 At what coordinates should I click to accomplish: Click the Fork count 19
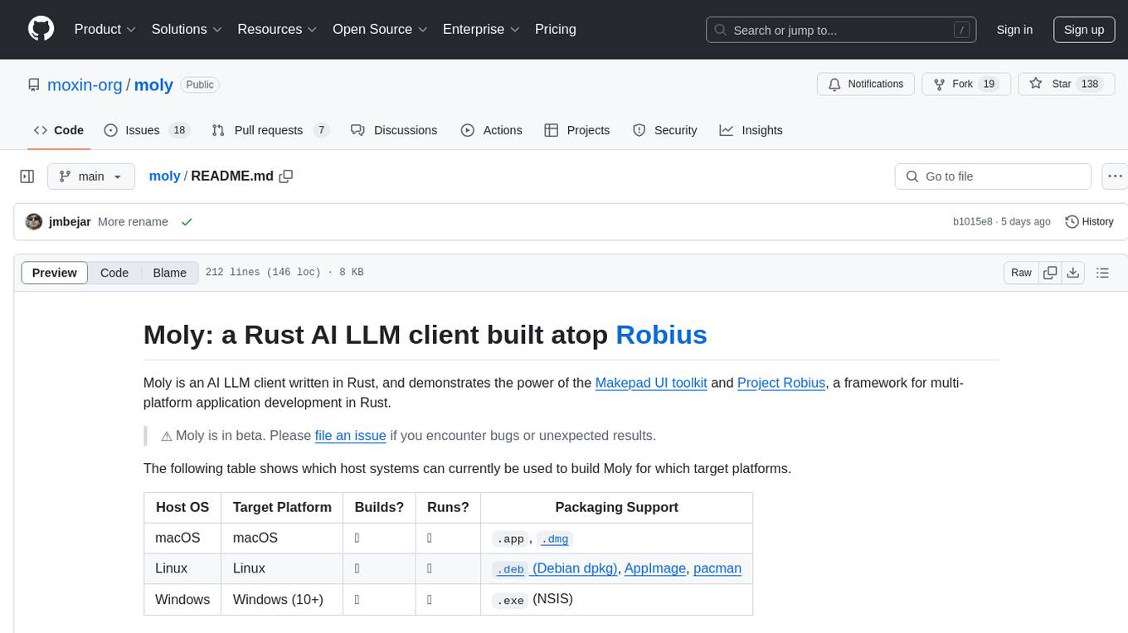click(988, 85)
